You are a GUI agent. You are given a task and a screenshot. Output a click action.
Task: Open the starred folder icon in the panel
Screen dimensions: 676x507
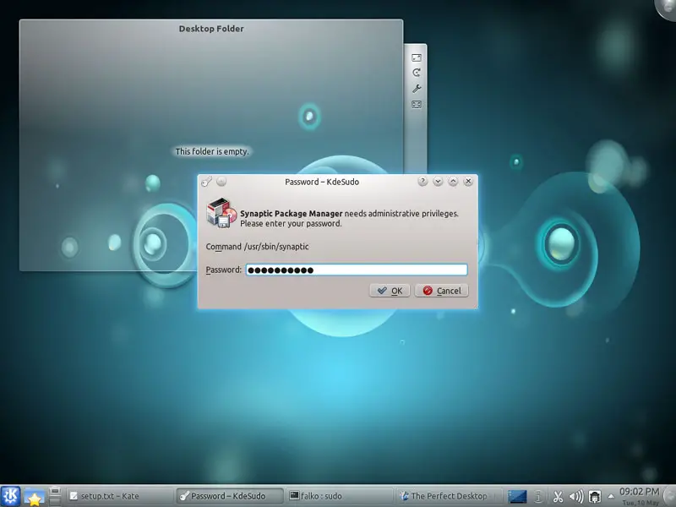pyautogui.click(x=34, y=496)
